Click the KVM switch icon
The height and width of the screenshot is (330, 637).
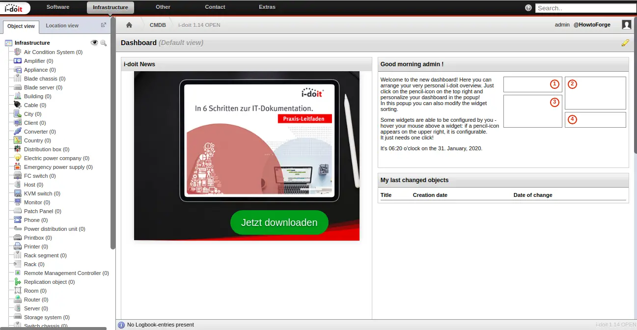click(18, 193)
